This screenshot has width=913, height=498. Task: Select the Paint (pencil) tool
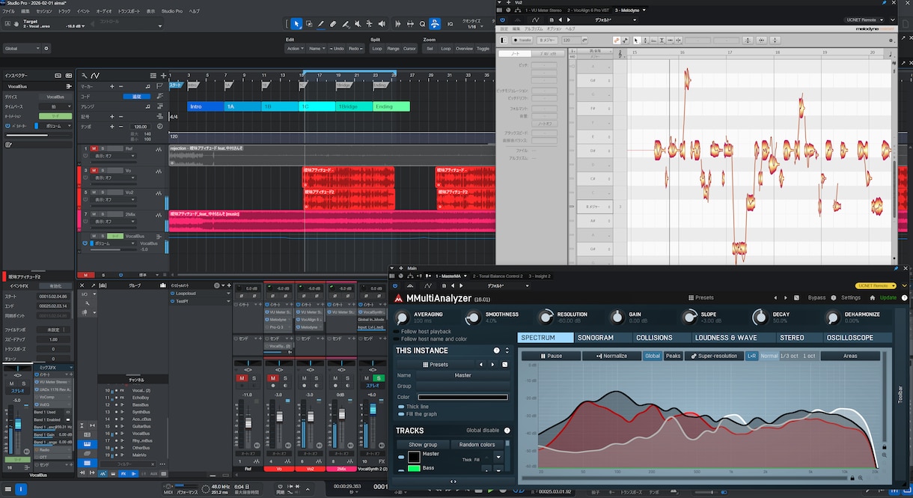(321, 24)
